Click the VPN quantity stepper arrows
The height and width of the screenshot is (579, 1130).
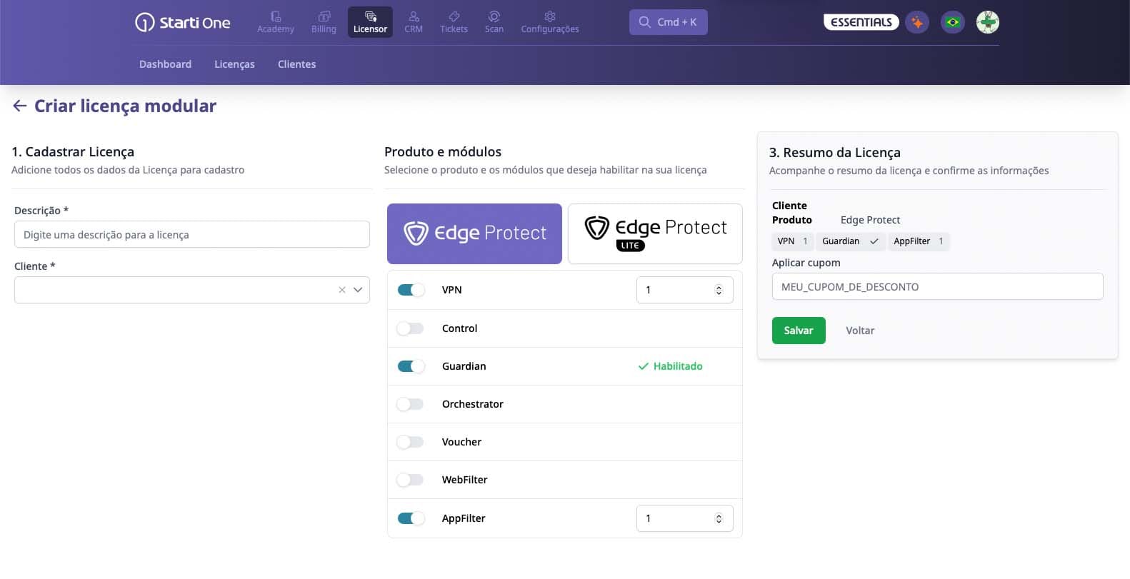point(719,290)
